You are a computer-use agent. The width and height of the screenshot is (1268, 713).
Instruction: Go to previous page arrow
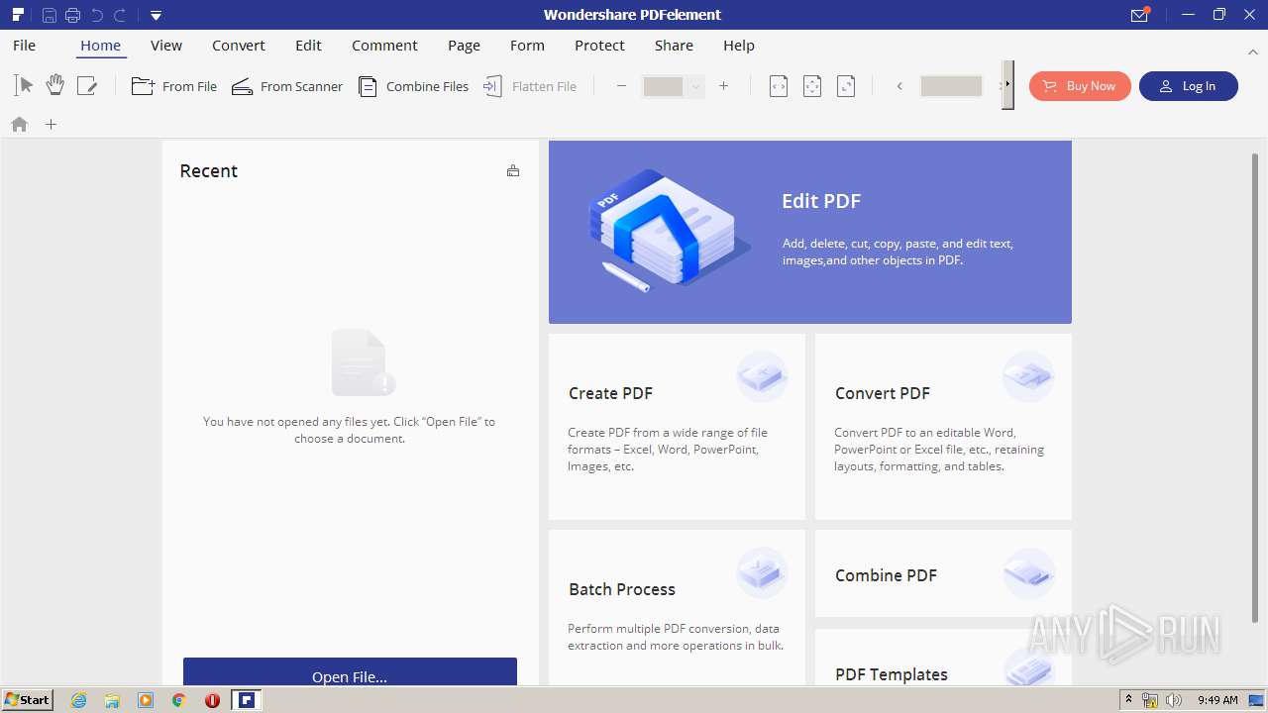pos(899,86)
